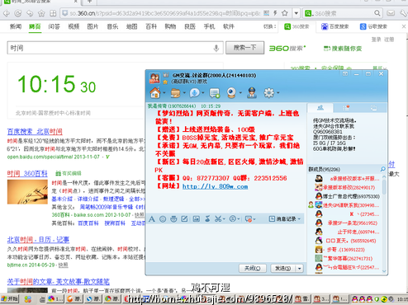Open the send options arrow beside 发送(S)

[x=300, y=268]
